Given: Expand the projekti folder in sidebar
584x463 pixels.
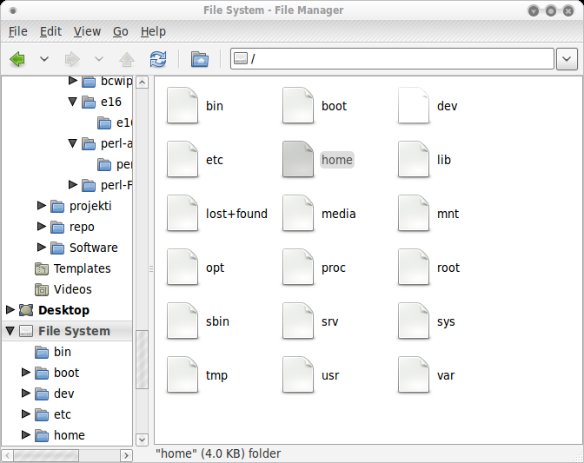Looking at the screenshot, I should click(41, 206).
